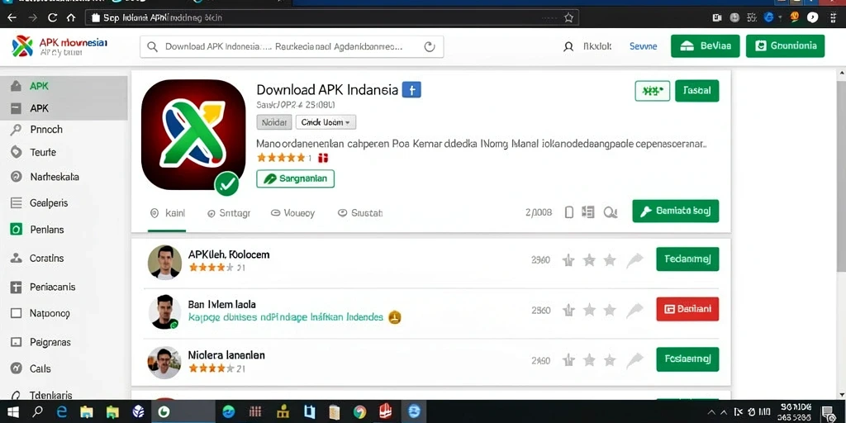Switch to the Kainl tab

[x=167, y=213]
